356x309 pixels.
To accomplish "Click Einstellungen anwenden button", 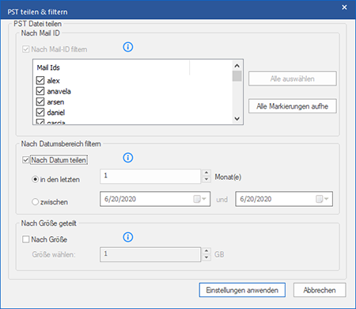I will click(x=242, y=290).
